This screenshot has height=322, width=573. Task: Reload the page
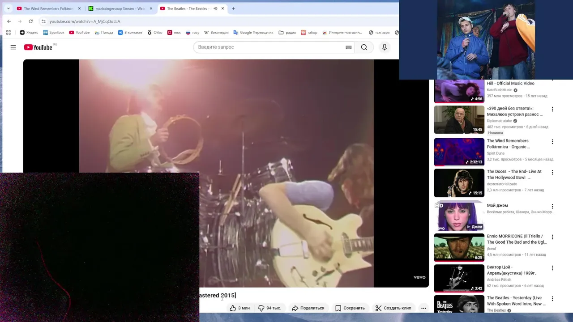[30, 21]
